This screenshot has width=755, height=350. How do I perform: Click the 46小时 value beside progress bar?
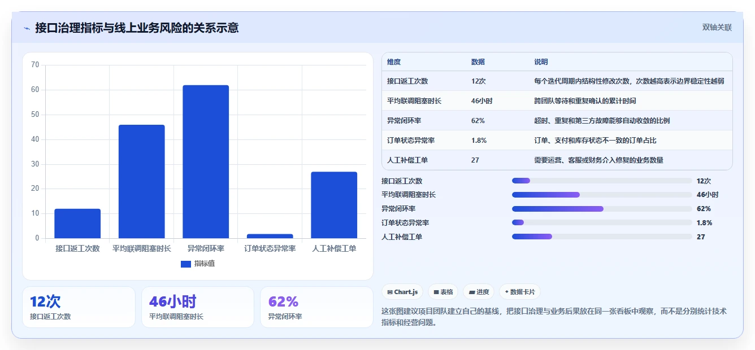click(x=707, y=195)
